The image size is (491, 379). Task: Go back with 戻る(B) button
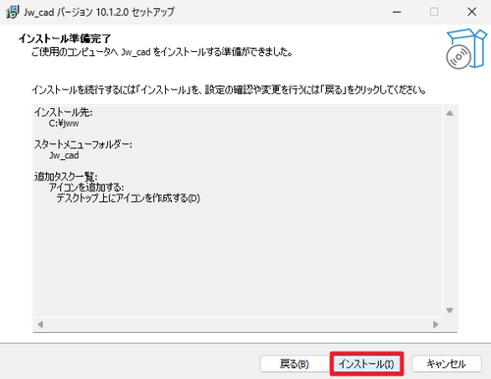click(x=295, y=363)
